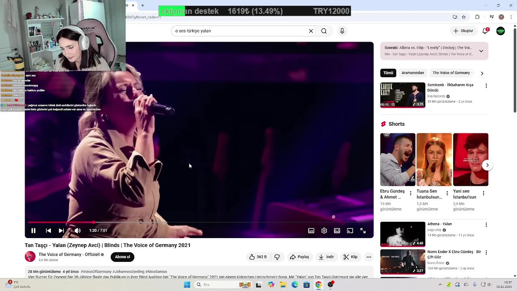The image size is (517, 291).
Task: Open the Ebru Gündeş & Ahmet short
Action: [x=397, y=159]
